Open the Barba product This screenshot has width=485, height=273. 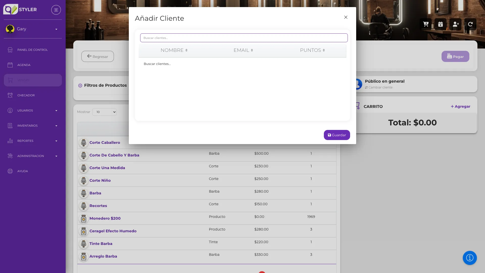pyautogui.click(x=95, y=193)
